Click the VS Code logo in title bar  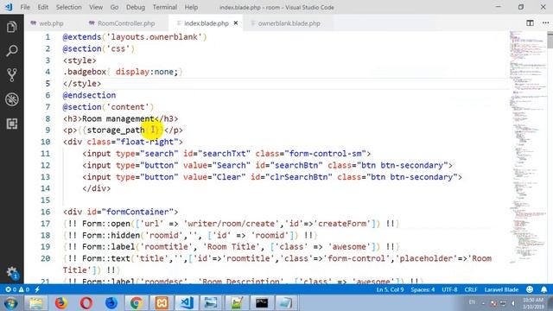pyautogui.click(x=9, y=7)
